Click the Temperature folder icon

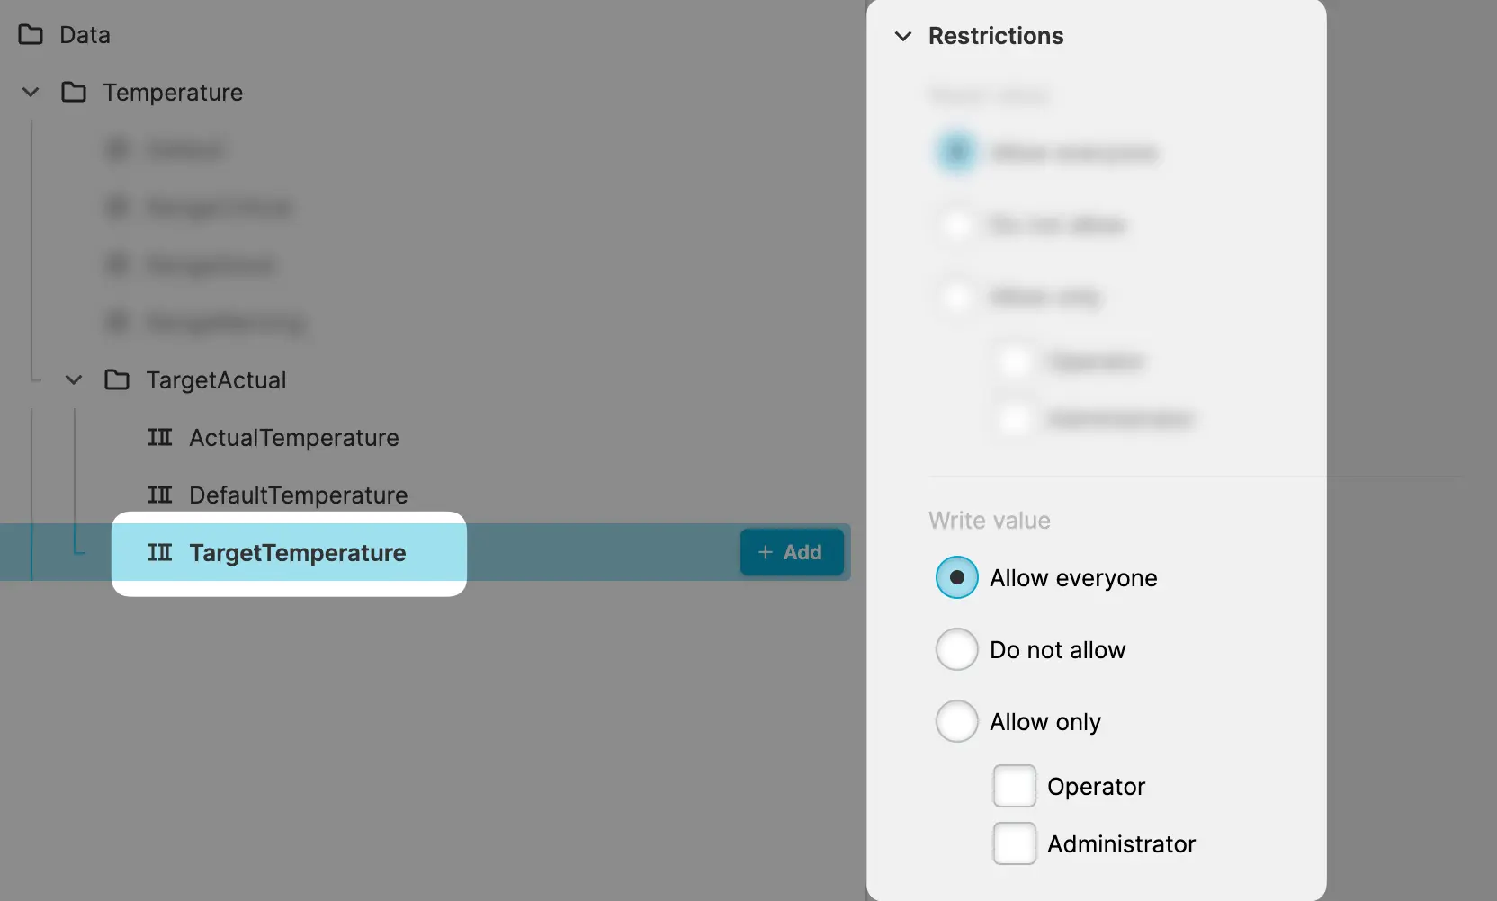click(74, 93)
